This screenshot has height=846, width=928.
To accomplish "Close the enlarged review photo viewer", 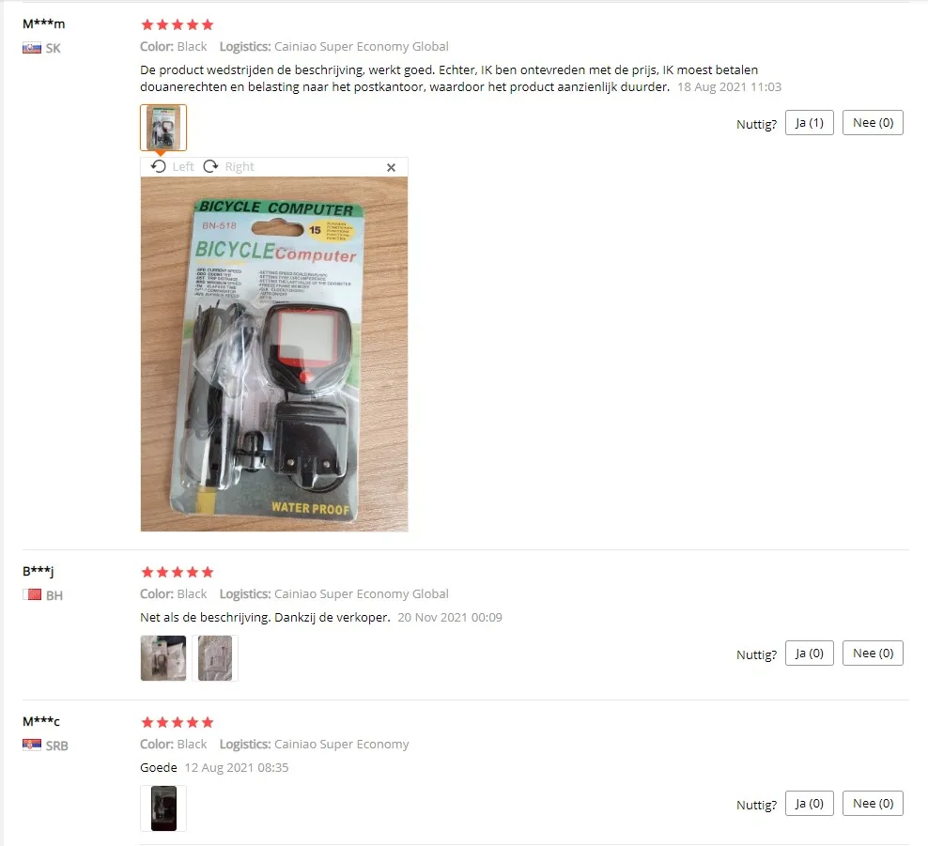I will 391,167.
